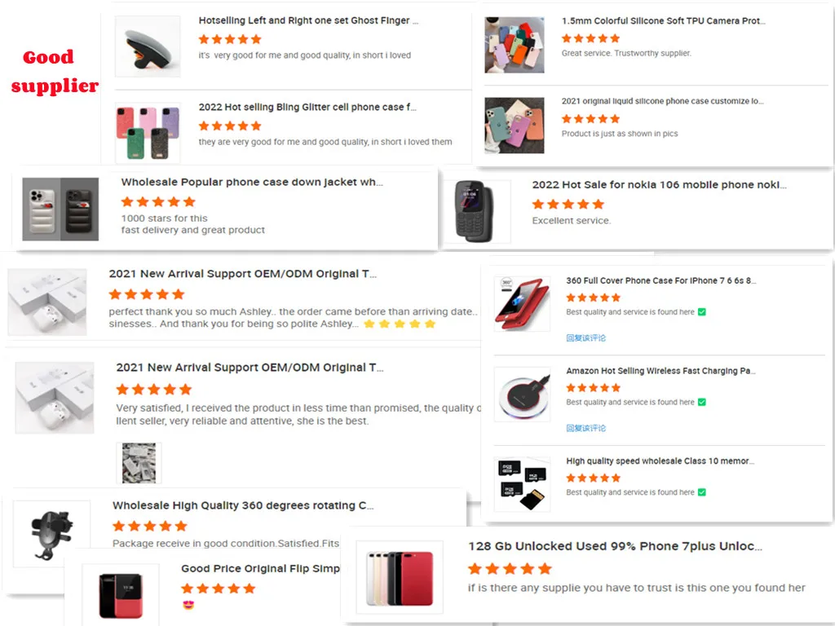
Task: Click green checkmark on Class 10 memory review
Action: coord(702,492)
